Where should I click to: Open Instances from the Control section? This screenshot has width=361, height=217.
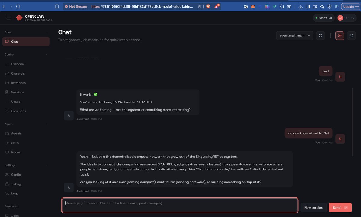coord(26,83)
